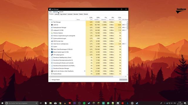Expand the Steam Client Bootstrapper group
The width and height of the screenshot is (188, 105).
50,49
